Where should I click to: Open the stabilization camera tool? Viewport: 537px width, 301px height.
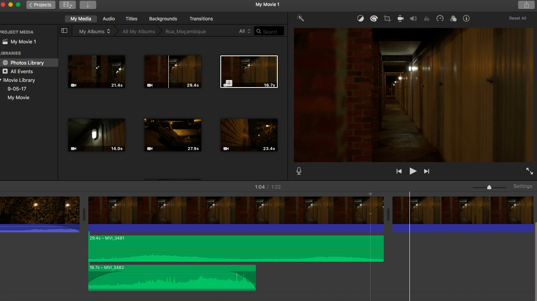(400, 18)
